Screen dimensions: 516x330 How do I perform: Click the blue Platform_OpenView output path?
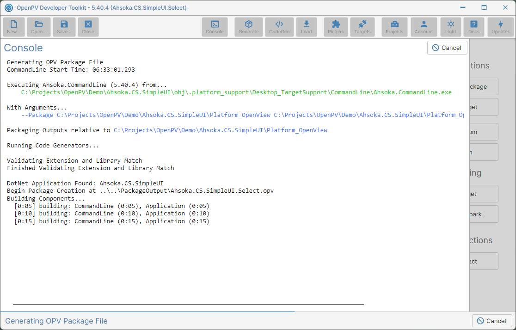[221, 130]
